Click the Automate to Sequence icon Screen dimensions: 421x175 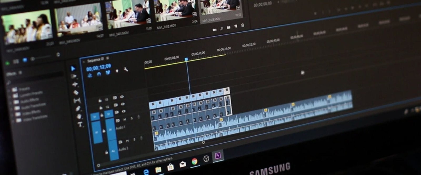[x=214, y=30]
